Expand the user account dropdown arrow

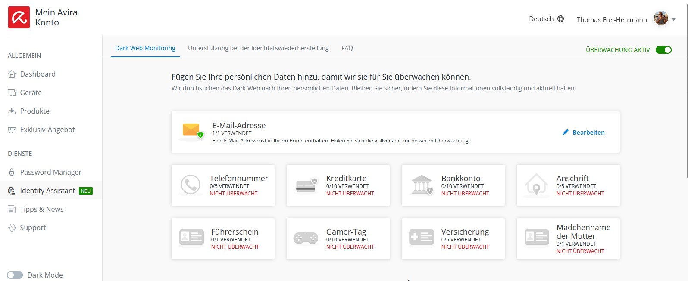(674, 19)
